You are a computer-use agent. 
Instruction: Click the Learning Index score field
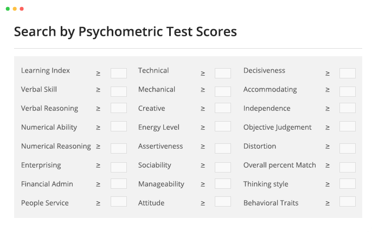tap(119, 74)
